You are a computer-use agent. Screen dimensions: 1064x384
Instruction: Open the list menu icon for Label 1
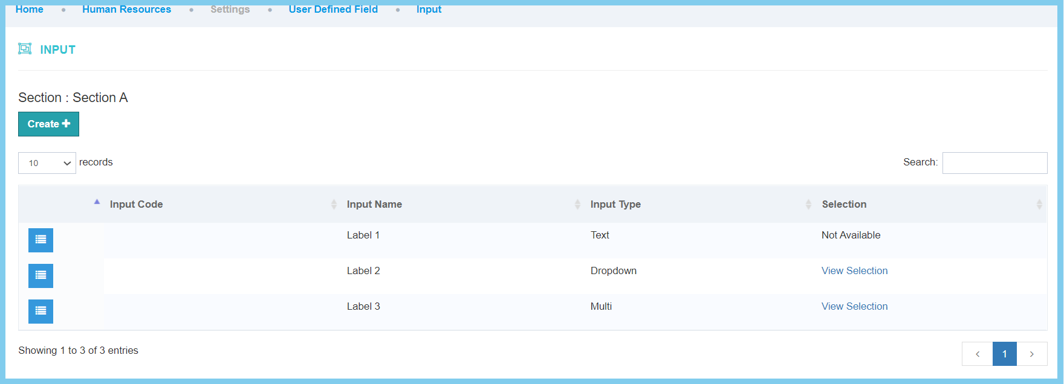point(41,240)
